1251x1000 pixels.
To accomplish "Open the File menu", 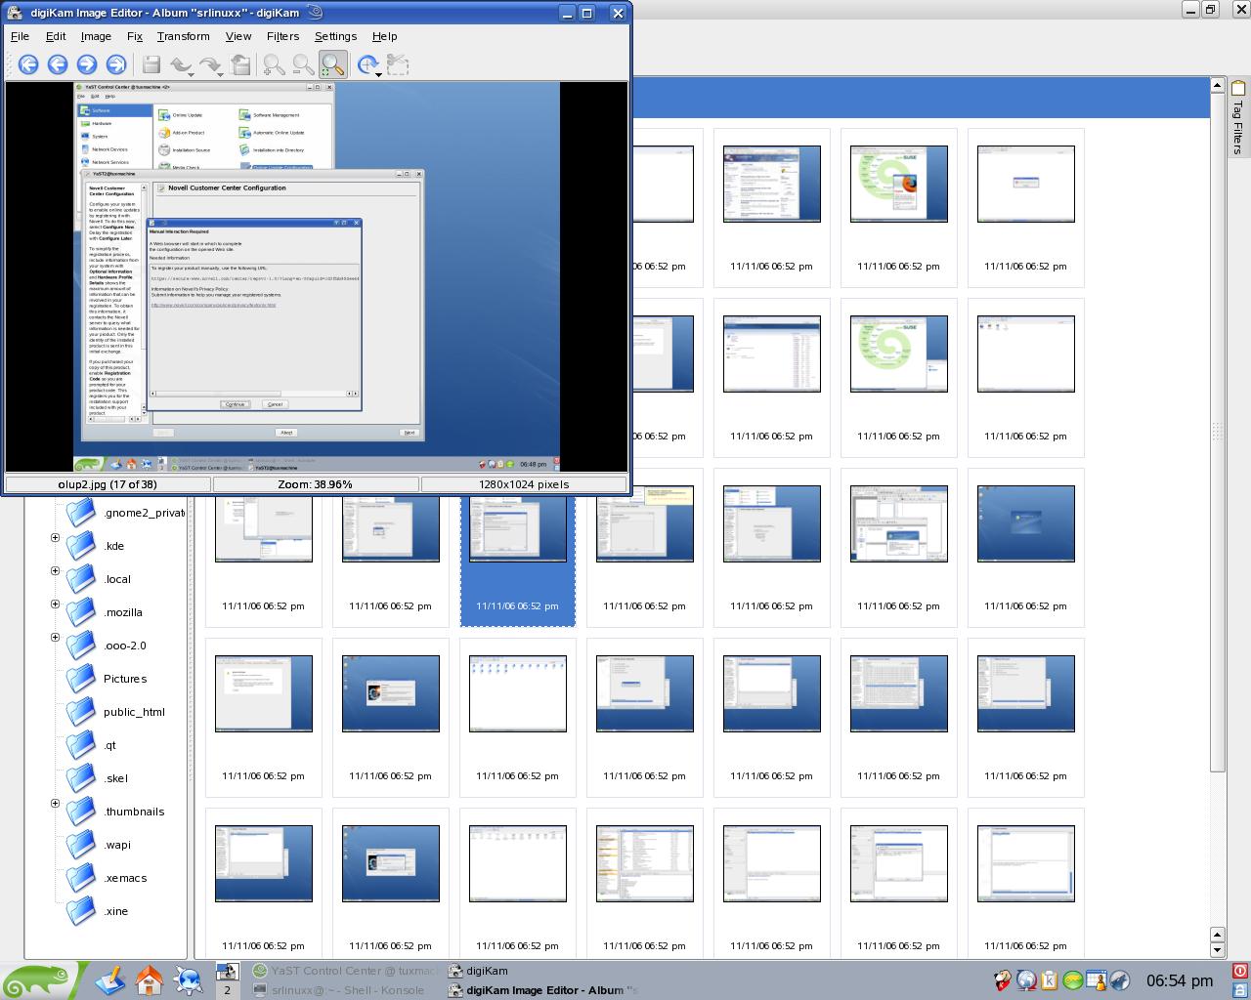I will [x=20, y=36].
